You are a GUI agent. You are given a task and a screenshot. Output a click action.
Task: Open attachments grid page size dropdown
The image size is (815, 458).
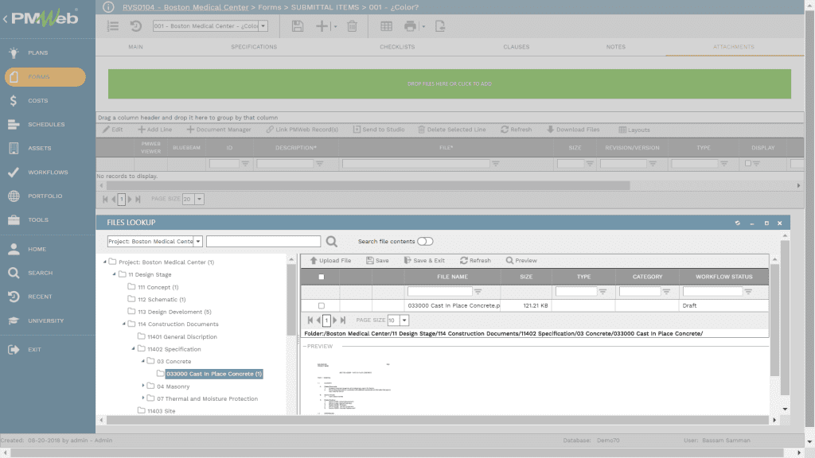click(199, 199)
